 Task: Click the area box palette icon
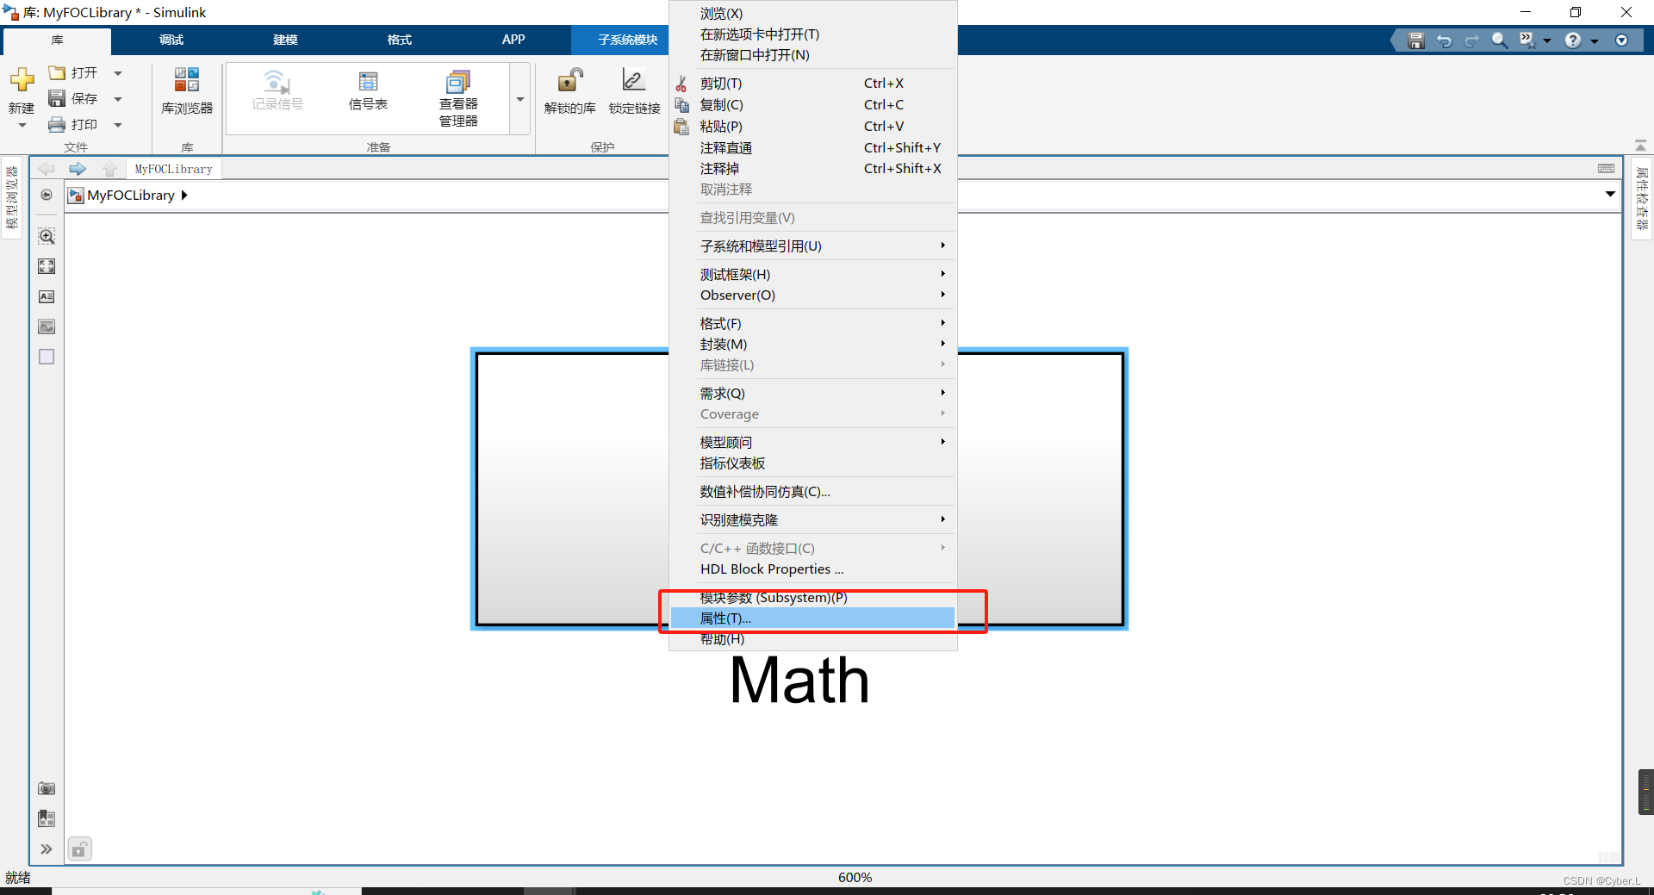point(47,357)
